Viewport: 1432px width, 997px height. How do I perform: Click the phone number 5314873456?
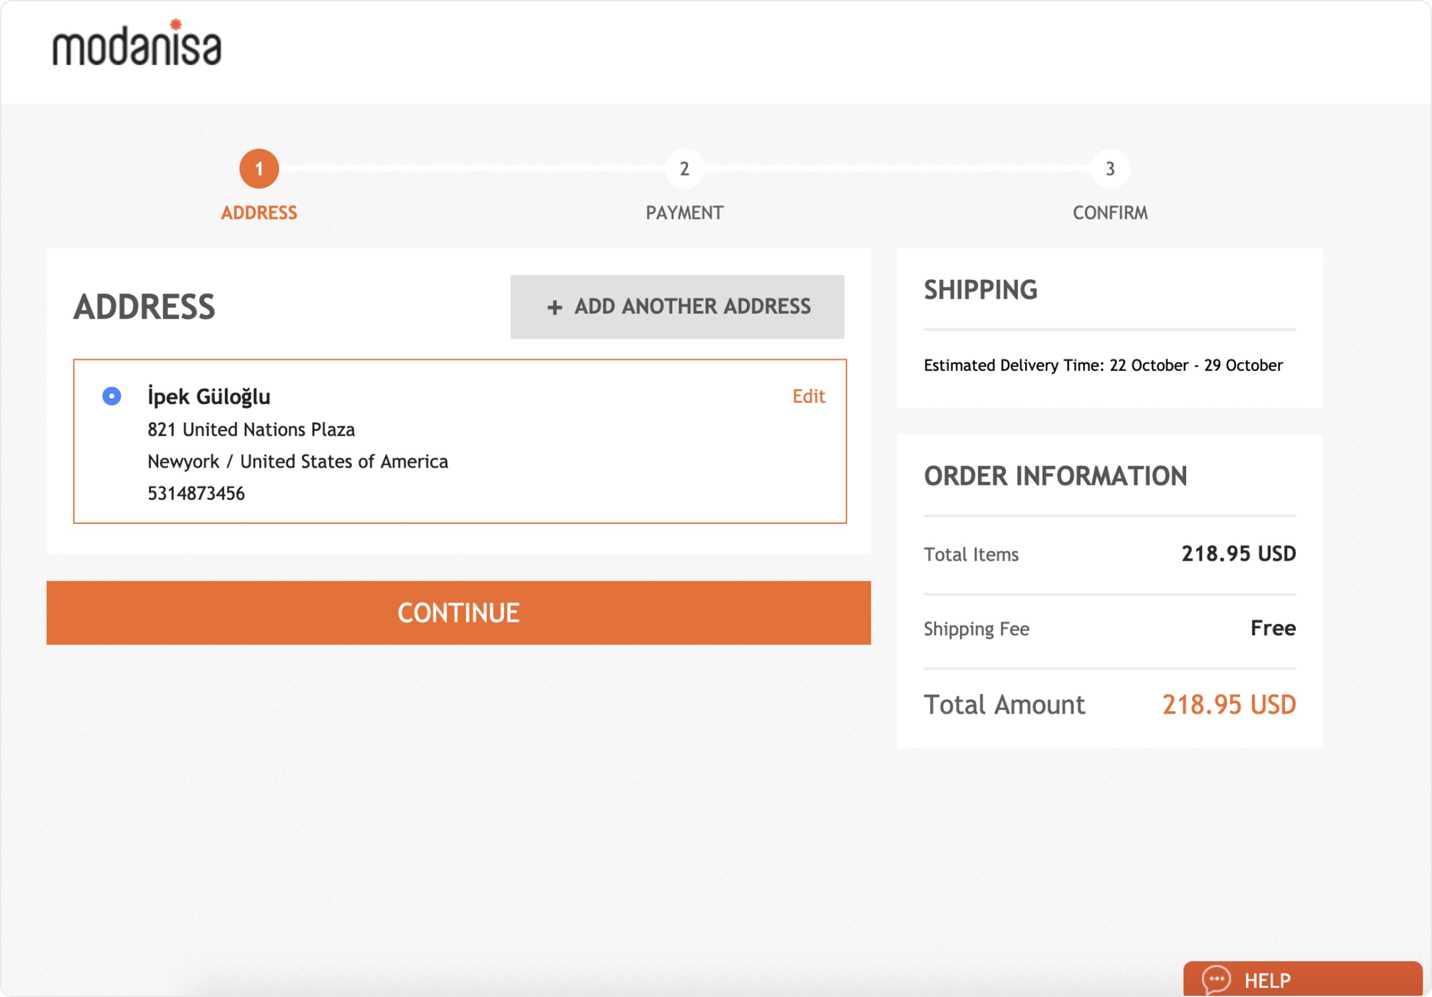point(196,493)
